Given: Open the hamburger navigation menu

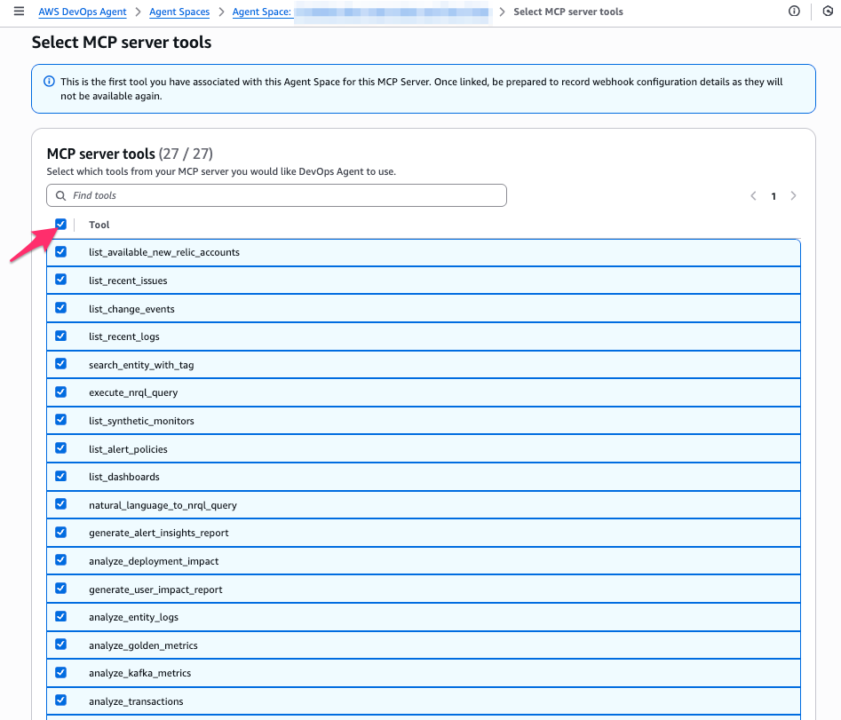Looking at the screenshot, I should pyautogui.click(x=19, y=12).
